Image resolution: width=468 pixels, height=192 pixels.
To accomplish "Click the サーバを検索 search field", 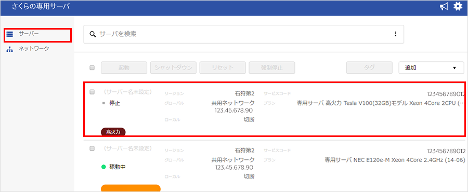I will pos(243,34).
